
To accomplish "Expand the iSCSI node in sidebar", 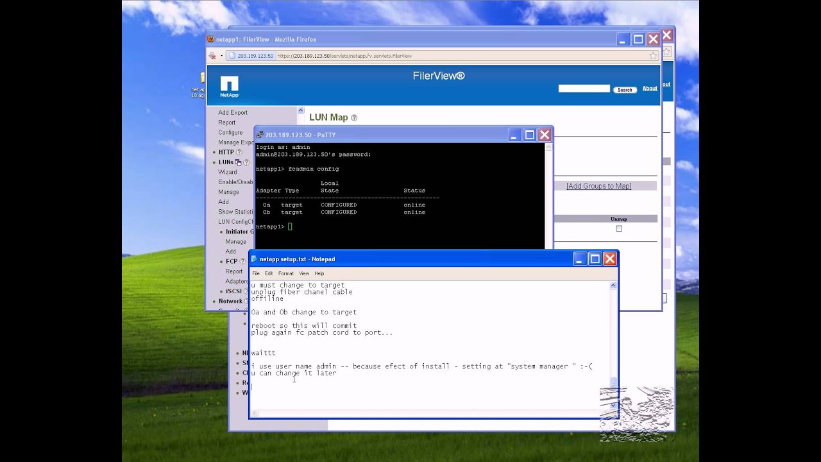I will click(221, 291).
